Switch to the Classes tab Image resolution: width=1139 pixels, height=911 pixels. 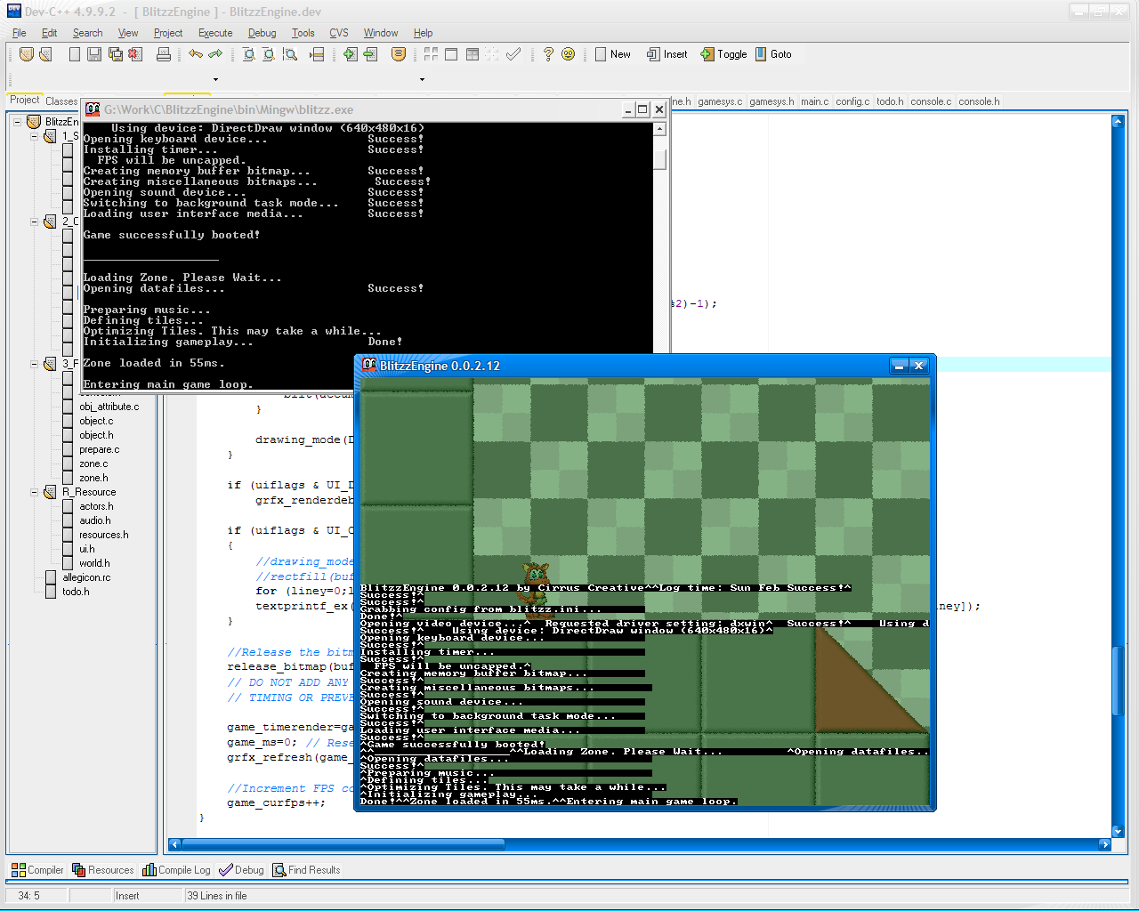(61, 101)
